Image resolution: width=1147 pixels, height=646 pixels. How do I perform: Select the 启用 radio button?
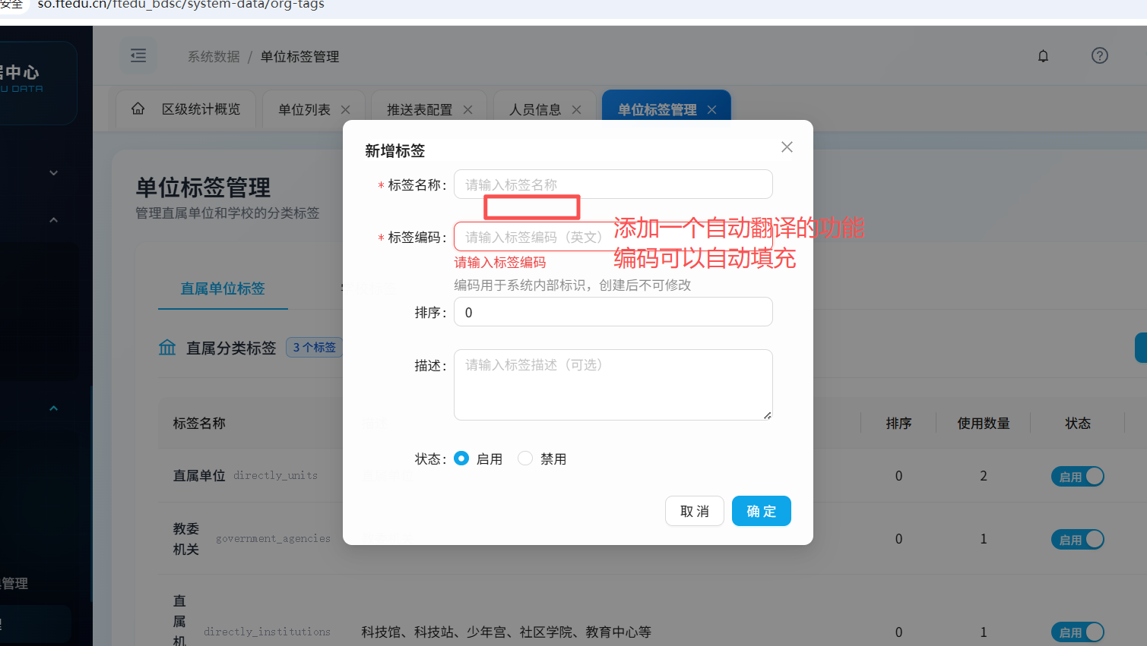tap(461, 459)
